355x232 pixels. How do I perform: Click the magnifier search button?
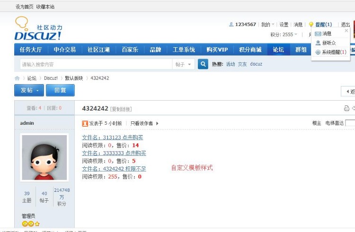point(203,64)
